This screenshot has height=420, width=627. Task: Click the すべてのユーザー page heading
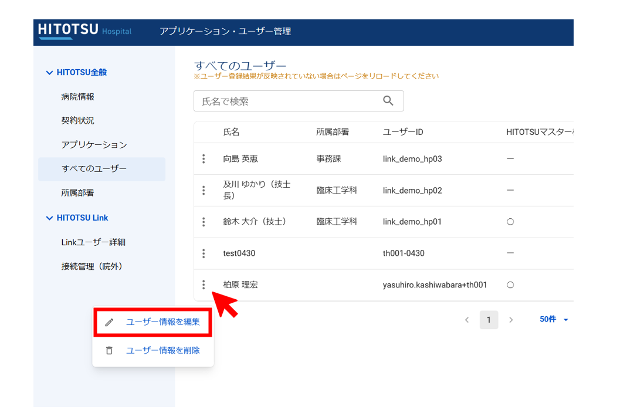pyautogui.click(x=240, y=65)
